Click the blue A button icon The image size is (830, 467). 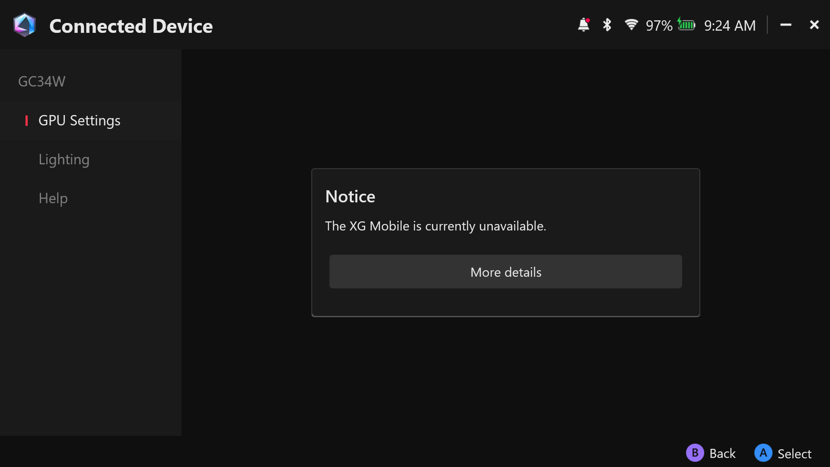(763, 453)
